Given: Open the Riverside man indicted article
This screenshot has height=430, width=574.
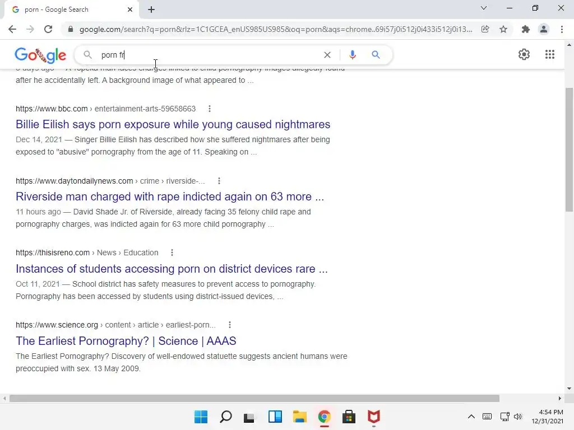Looking at the screenshot, I should tap(170, 197).
